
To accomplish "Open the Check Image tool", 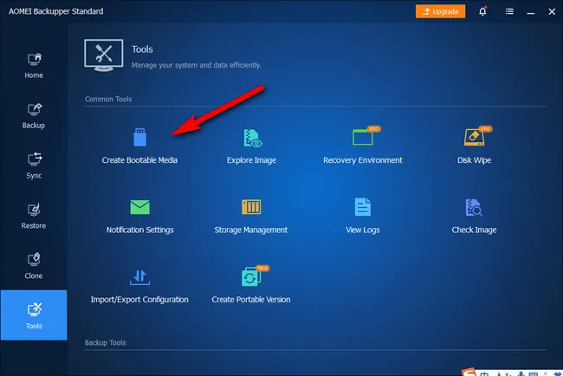I will pyautogui.click(x=474, y=207).
